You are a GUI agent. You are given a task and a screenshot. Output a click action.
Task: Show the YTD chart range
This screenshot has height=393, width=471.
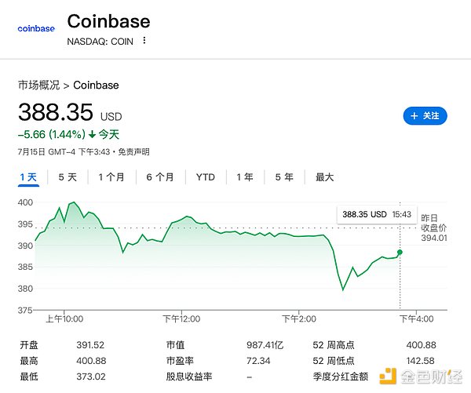coord(206,177)
